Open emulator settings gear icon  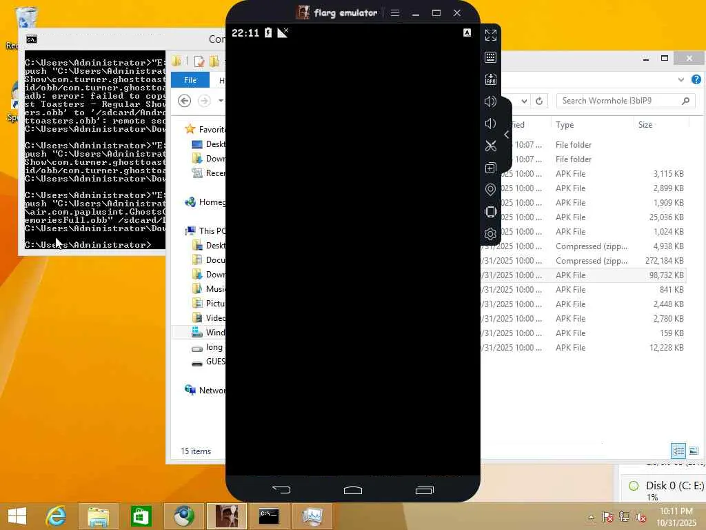coord(490,234)
